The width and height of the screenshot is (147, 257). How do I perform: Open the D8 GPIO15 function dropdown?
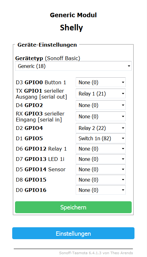click(101, 180)
